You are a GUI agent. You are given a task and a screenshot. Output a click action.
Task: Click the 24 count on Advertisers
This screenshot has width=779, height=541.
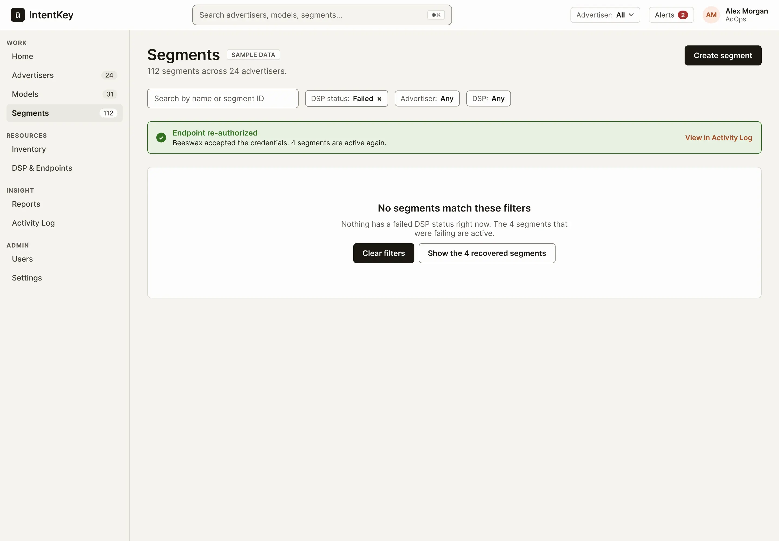pyautogui.click(x=109, y=75)
